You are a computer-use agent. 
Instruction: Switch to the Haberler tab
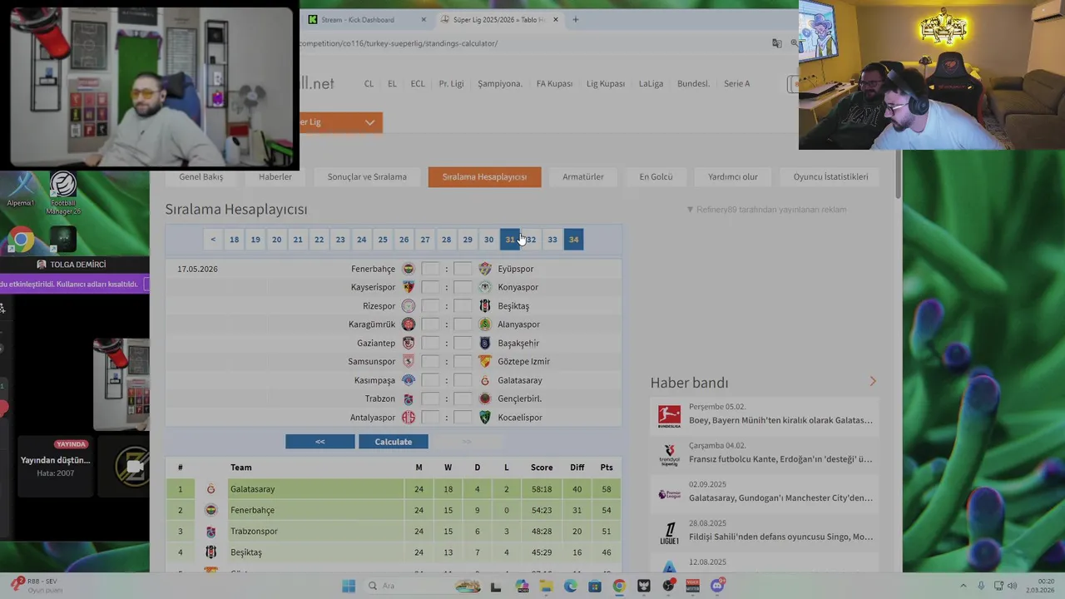275,177
